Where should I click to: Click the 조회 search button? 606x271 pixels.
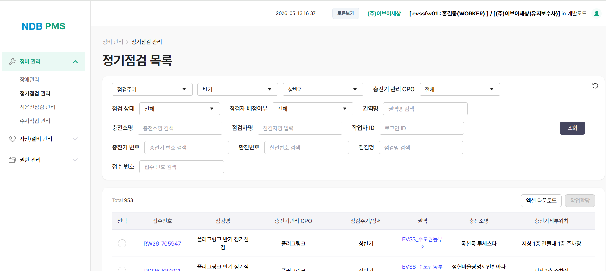(572, 128)
